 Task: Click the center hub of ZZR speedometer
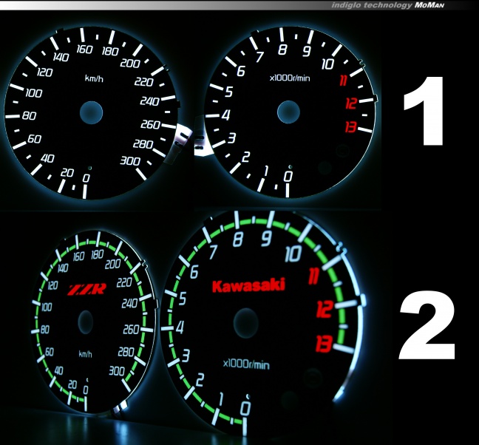[x=86, y=322]
